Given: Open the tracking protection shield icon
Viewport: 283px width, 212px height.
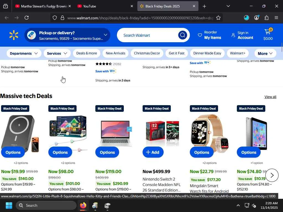Looking at the screenshot, I should click(x=55, y=18).
